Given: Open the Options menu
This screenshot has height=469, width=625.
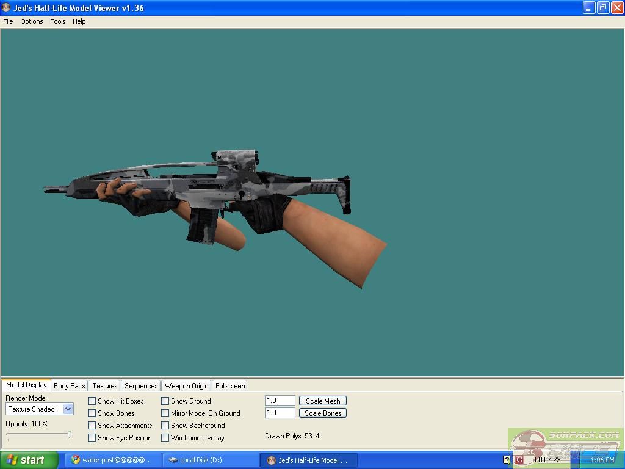Looking at the screenshot, I should coord(32,21).
